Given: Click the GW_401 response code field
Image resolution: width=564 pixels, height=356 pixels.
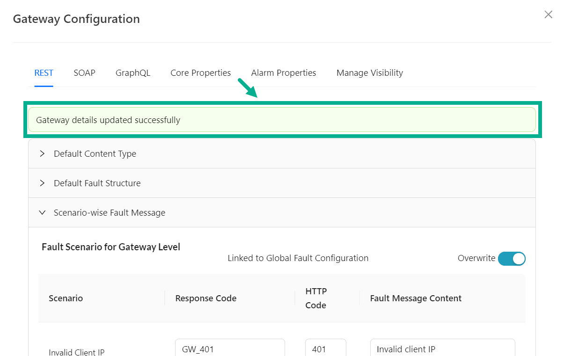Looking at the screenshot, I should [x=230, y=349].
